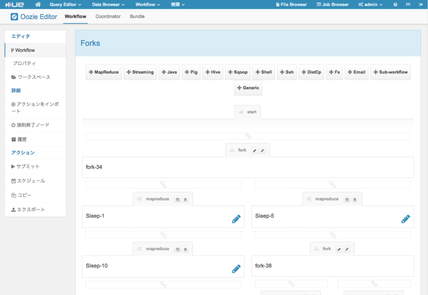Add a Sqoop action
428x295 pixels.
pyautogui.click(x=238, y=72)
